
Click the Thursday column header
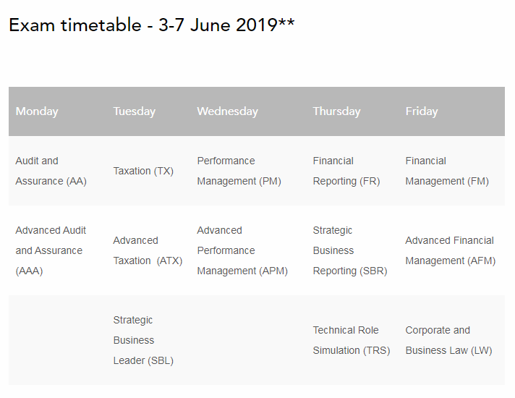click(336, 111)
